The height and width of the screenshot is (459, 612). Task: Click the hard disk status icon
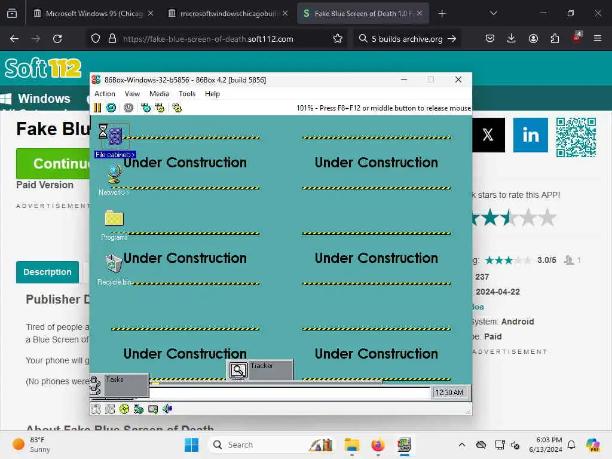[x=153, y=409]
